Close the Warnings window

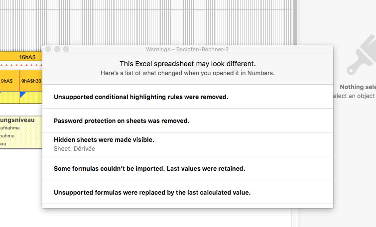[48, 49]
